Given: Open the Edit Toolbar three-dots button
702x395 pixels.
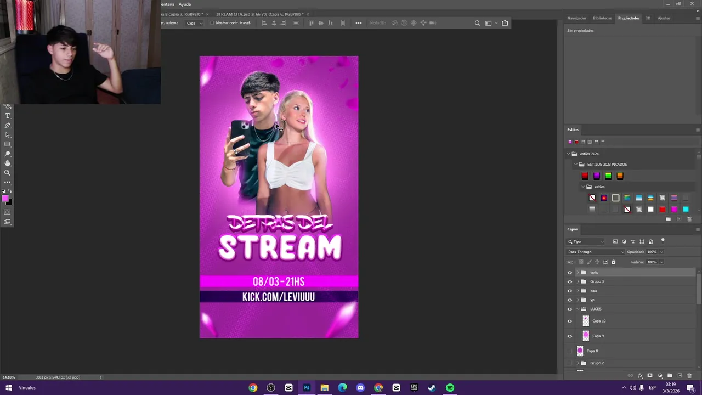Looking at the screenshot, I should pyautogui.click(x=7, y=182).
